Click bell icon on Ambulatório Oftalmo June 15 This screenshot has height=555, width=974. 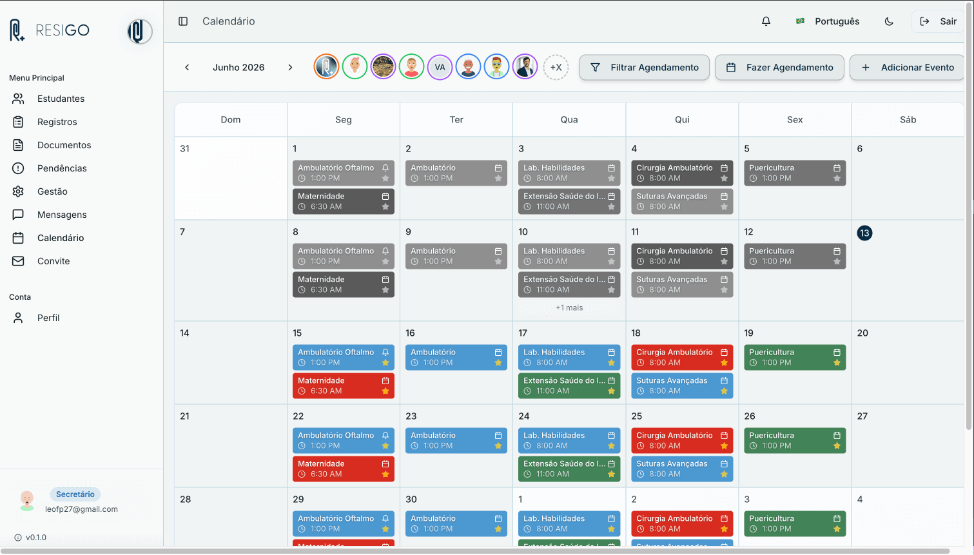pos(385,353)
